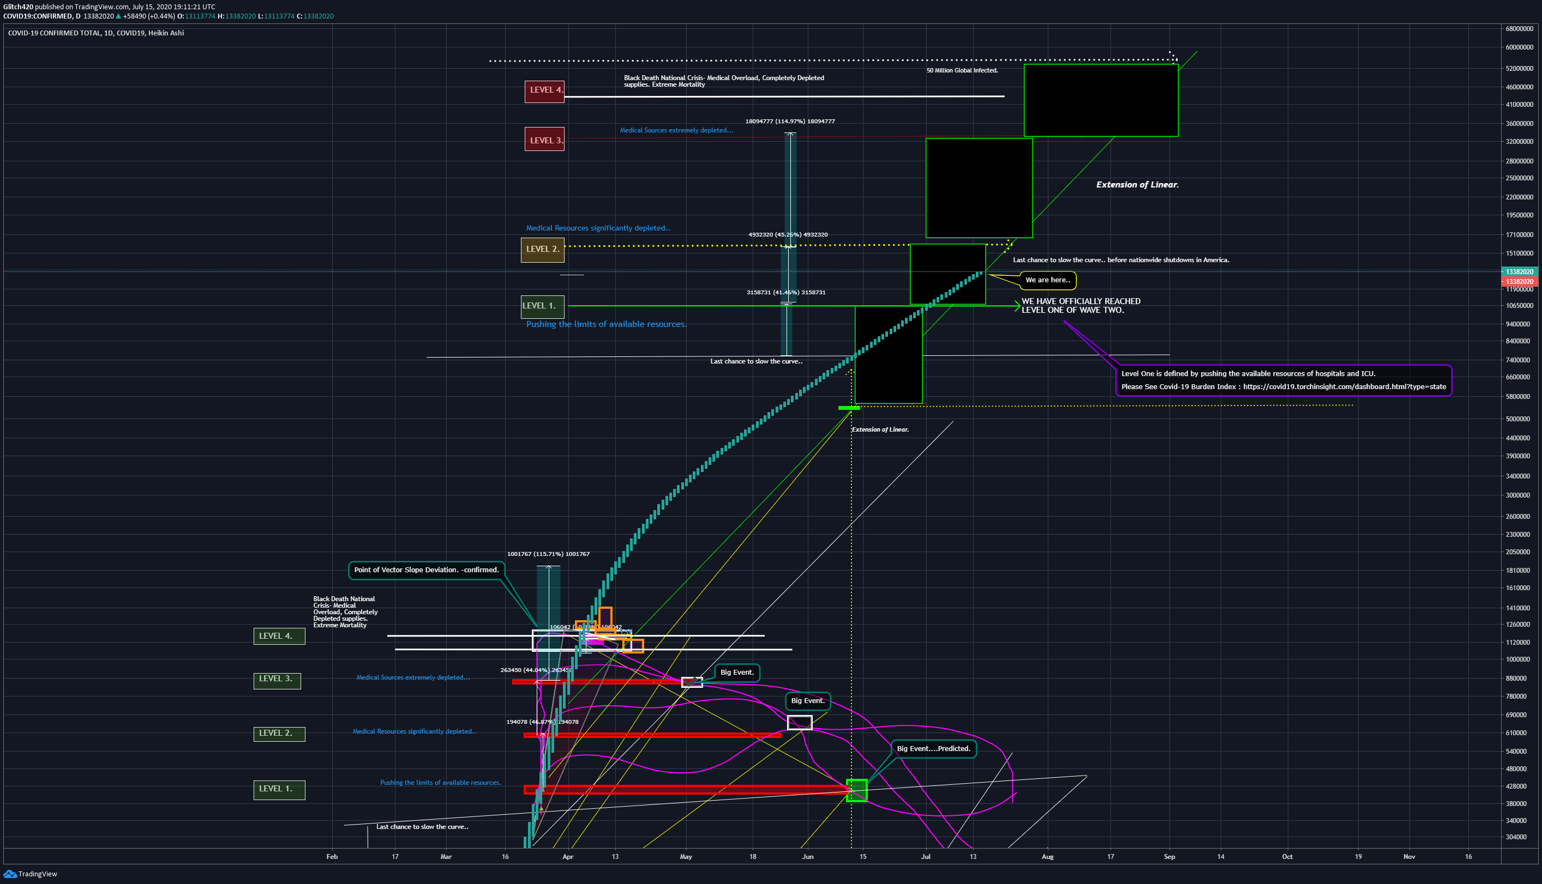Click the May label on the time axis
Viewport: 1542px width, 884px height.
tap(685, 857)
